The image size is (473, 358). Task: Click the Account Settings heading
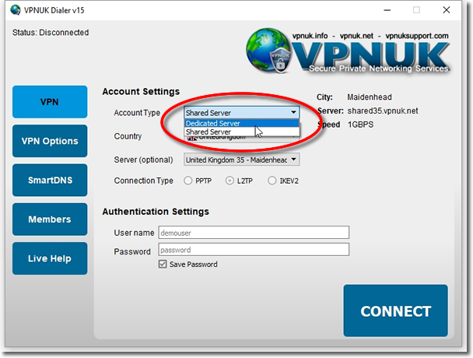tap(141, 92)
